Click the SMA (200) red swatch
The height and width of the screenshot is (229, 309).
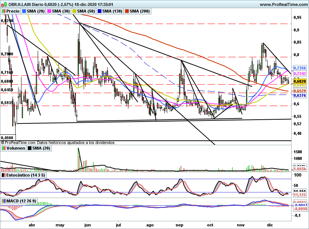[x=127, y=11]
